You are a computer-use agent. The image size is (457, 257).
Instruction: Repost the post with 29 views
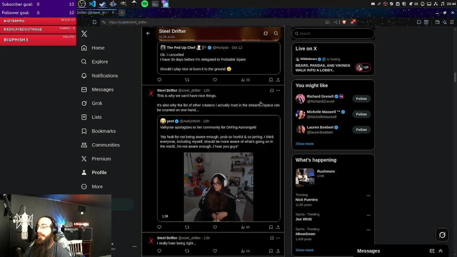187,80
